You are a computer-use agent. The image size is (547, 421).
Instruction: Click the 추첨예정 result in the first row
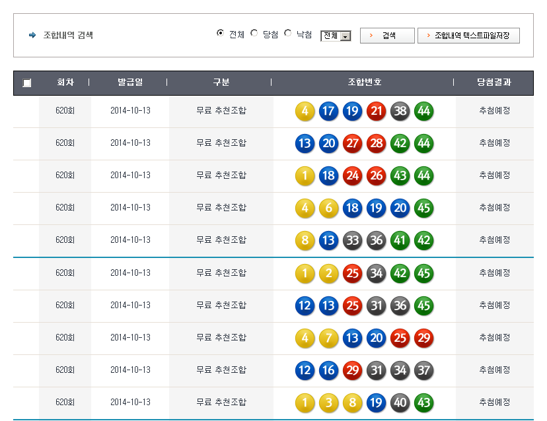click(x=494, y=111)
